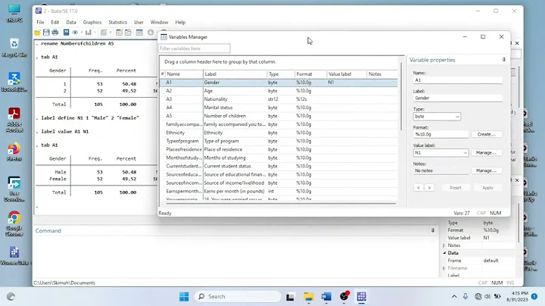Click the Apply button
This screenshot has width=545, height=306.
pyautogui.click(x=487, y=187)
